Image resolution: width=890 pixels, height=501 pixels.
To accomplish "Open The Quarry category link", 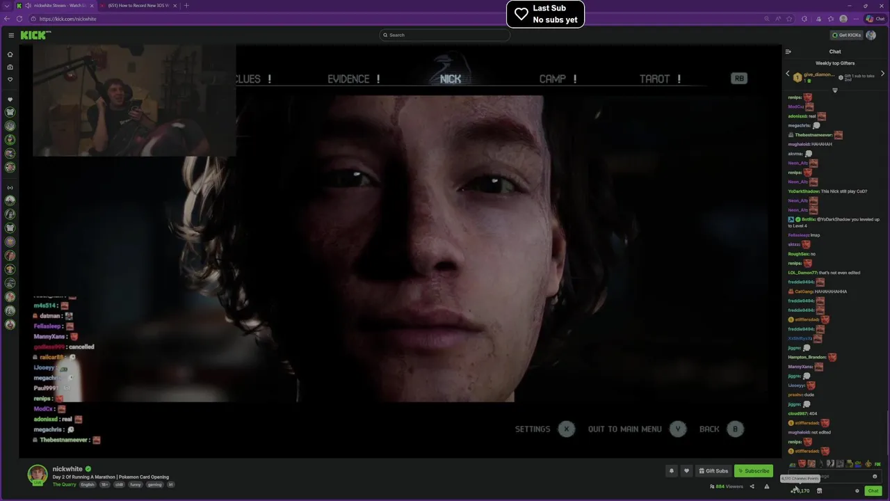I will click(64, 484).
